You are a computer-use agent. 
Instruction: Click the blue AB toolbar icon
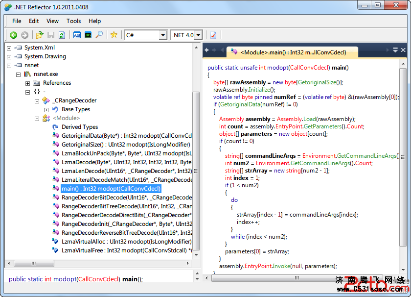click(x=77, y=35)
